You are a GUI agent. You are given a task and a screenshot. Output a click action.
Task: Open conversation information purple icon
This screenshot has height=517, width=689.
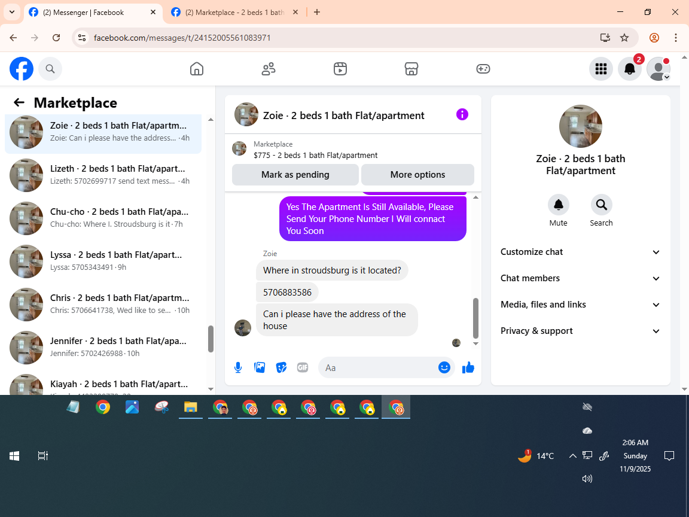coord(462,114)
